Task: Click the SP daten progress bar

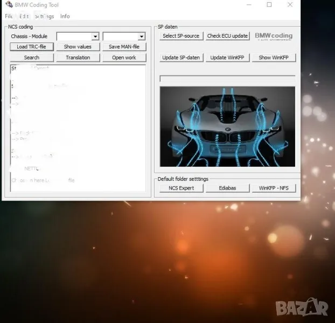Action: click(227, 79)
